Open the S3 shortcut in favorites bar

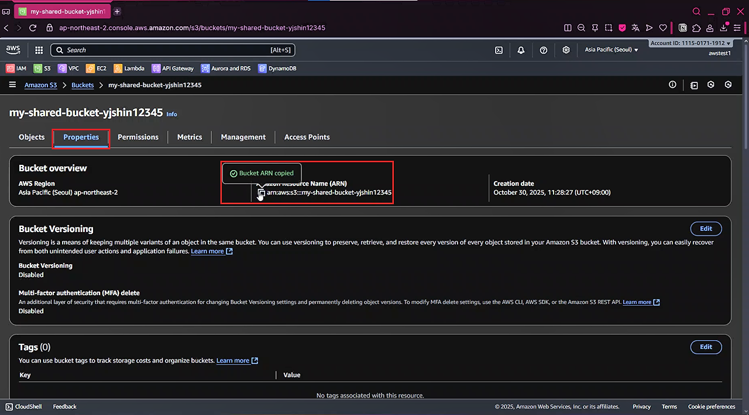(x=42, y=68)
